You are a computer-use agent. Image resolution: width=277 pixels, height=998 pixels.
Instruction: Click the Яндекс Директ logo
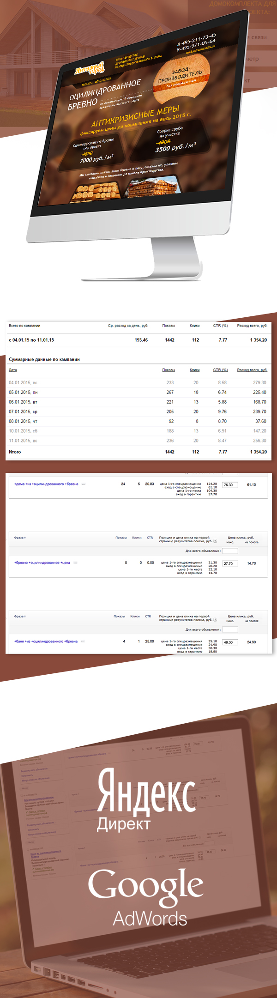[145, 800]
